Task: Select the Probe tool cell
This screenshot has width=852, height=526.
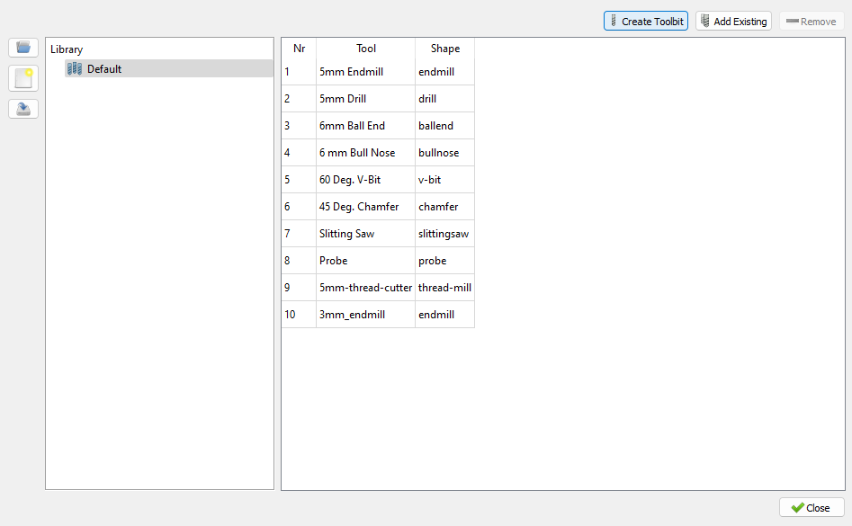Action: click(x=365, y=261)
